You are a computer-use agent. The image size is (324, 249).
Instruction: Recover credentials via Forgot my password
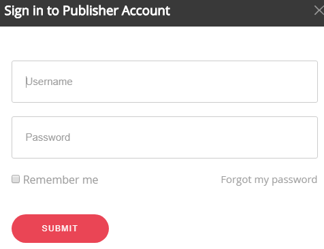click(269, 180)
